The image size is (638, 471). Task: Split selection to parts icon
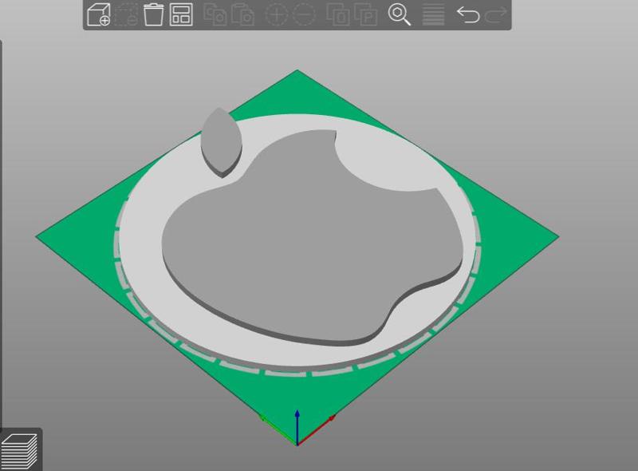pos(365,14)
